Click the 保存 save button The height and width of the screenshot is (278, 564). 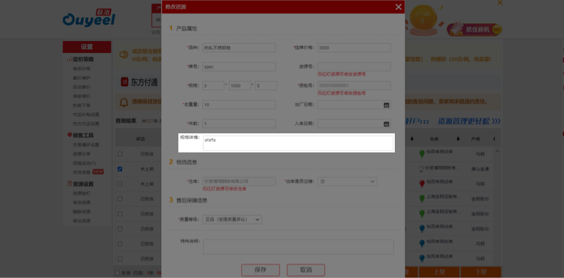click(x=260, y=270)
